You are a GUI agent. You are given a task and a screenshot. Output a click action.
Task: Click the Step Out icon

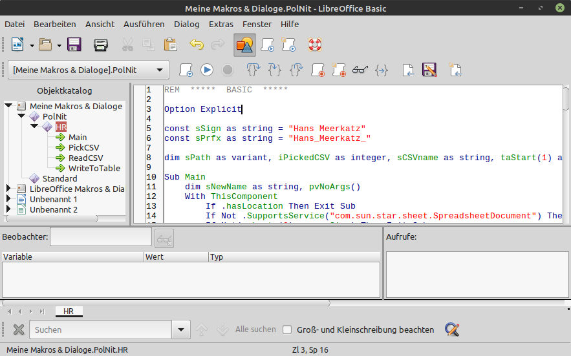[296, 70]
